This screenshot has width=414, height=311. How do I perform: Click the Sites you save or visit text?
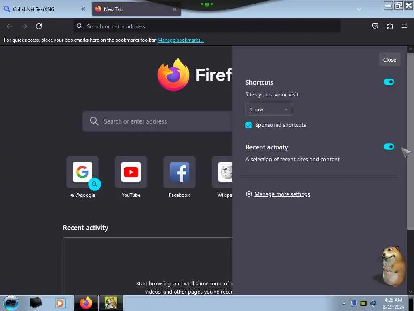click(272, 94)
